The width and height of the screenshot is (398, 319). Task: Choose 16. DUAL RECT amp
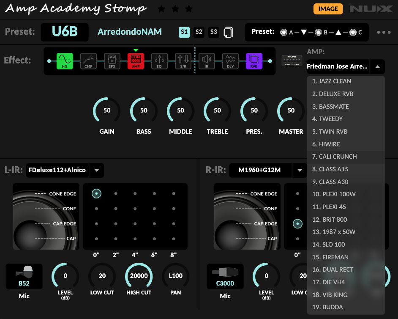click(346, 269)
